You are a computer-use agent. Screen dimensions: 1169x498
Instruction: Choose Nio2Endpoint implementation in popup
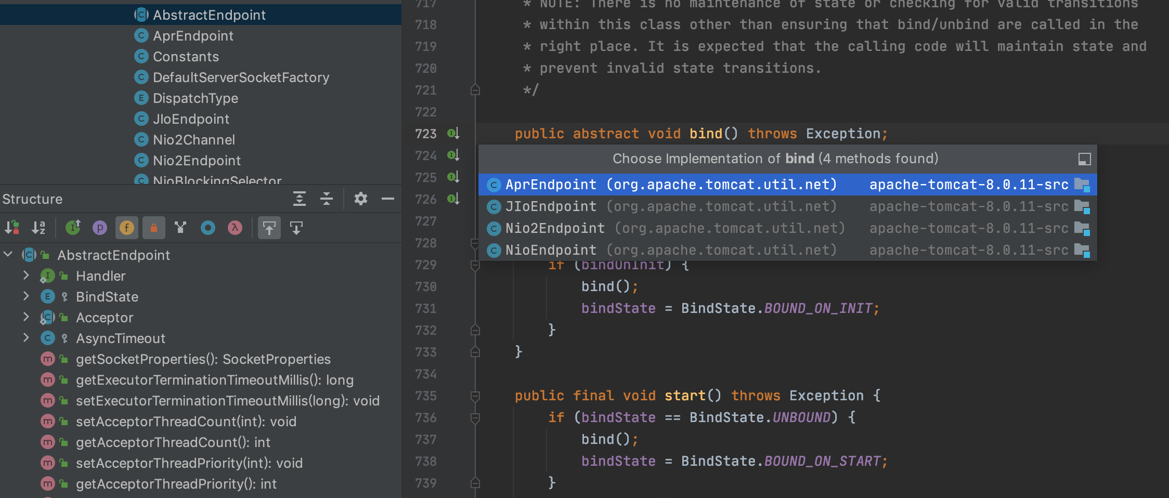pos(787,228)
